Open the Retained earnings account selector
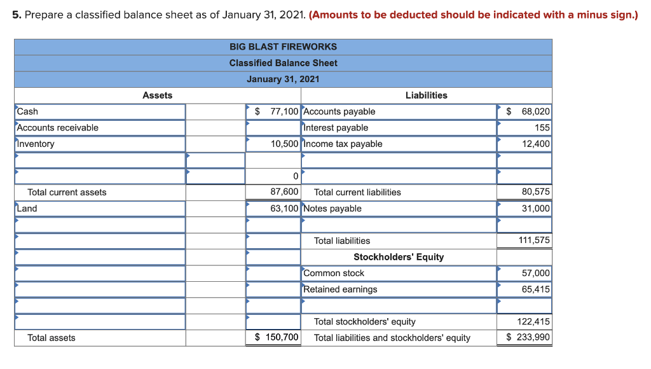The image size is (651, 369). click(394, 289)
